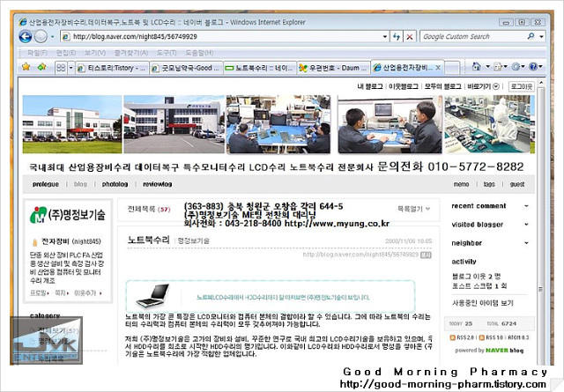This screenshot has height=392, width=564.
Task: Go back with the browser Back arrow
Action: pos(26,36)
